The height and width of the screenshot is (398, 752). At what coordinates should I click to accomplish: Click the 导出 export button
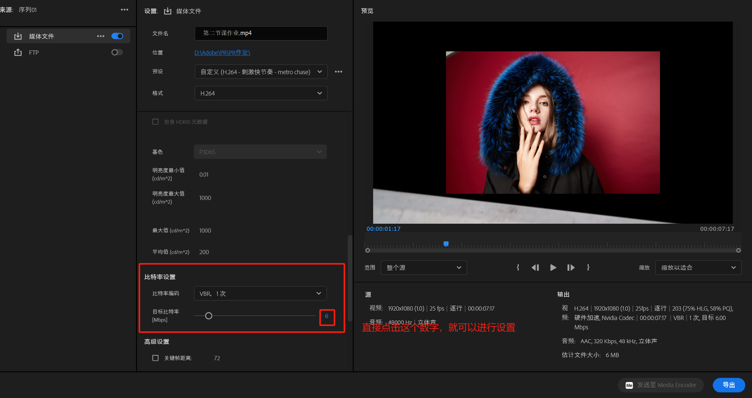(x=729, y=385)
